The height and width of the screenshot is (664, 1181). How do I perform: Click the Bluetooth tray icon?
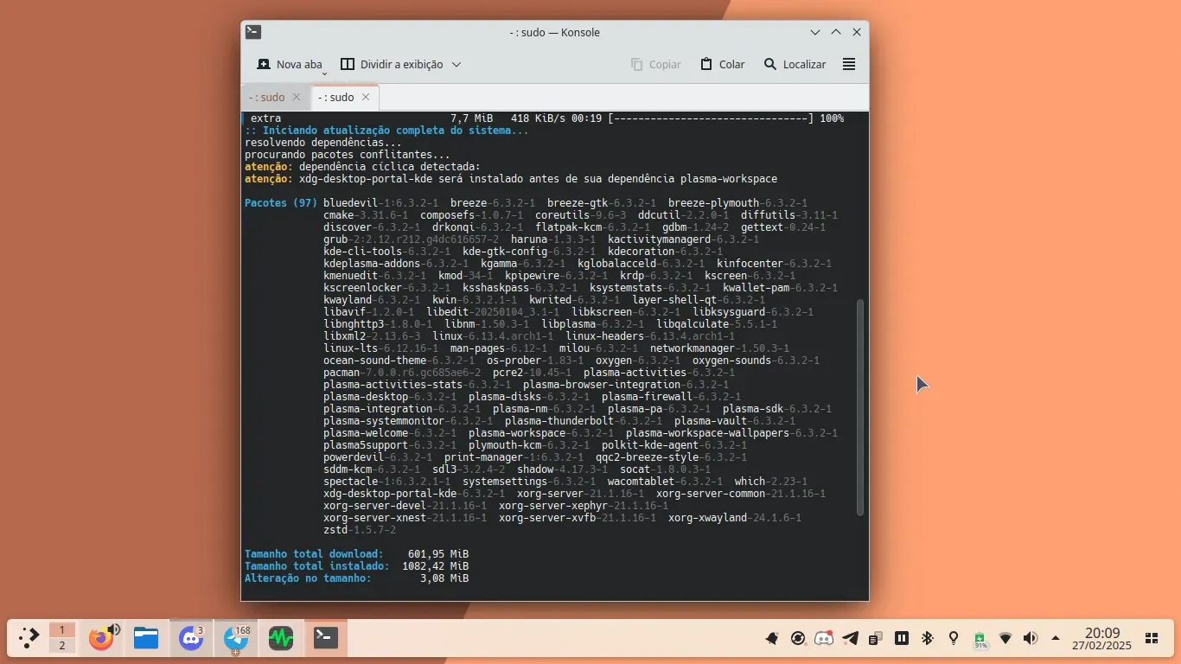tap(927, 638)
